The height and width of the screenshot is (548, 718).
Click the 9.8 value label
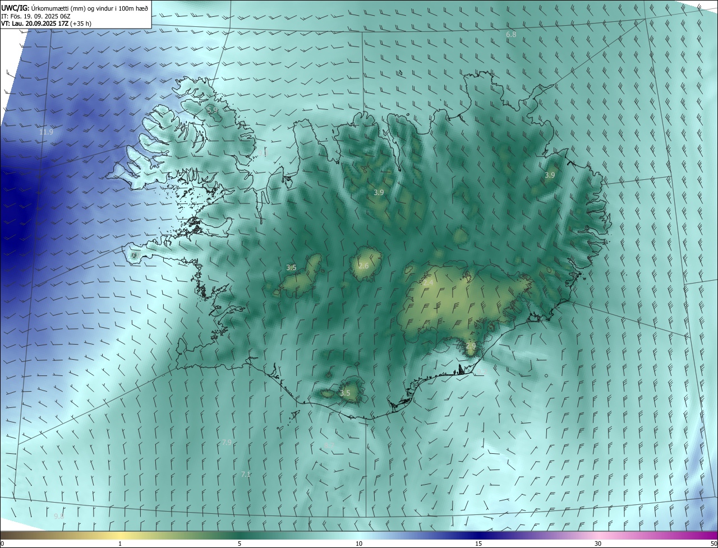pos(59,516)
